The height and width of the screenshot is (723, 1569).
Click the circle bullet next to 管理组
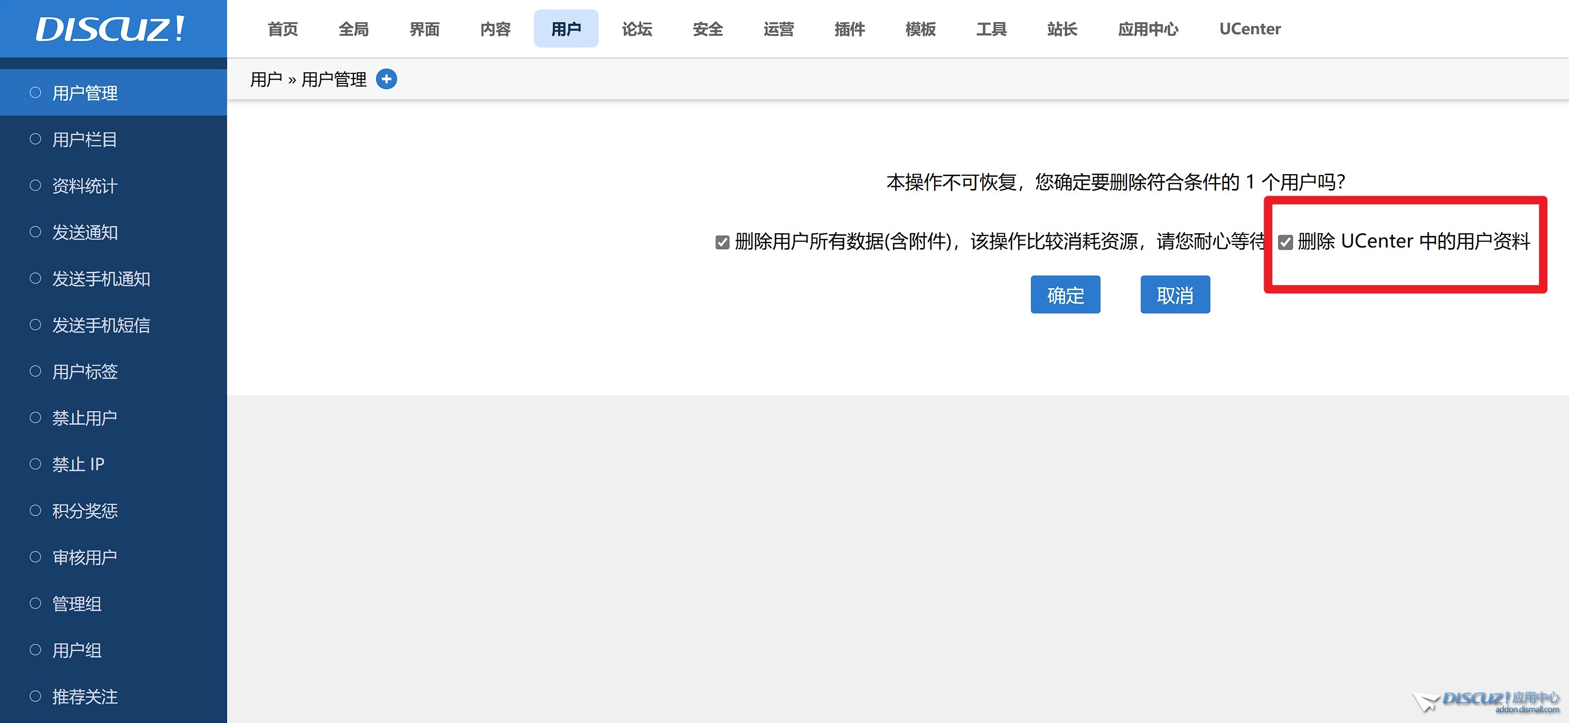coord(35,603)
